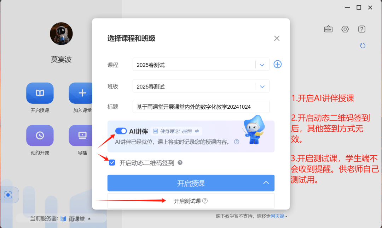Close the 选择课程和班级 dialog
The width and height of the screenshot is (382, 228).
[x=277, y=38]
